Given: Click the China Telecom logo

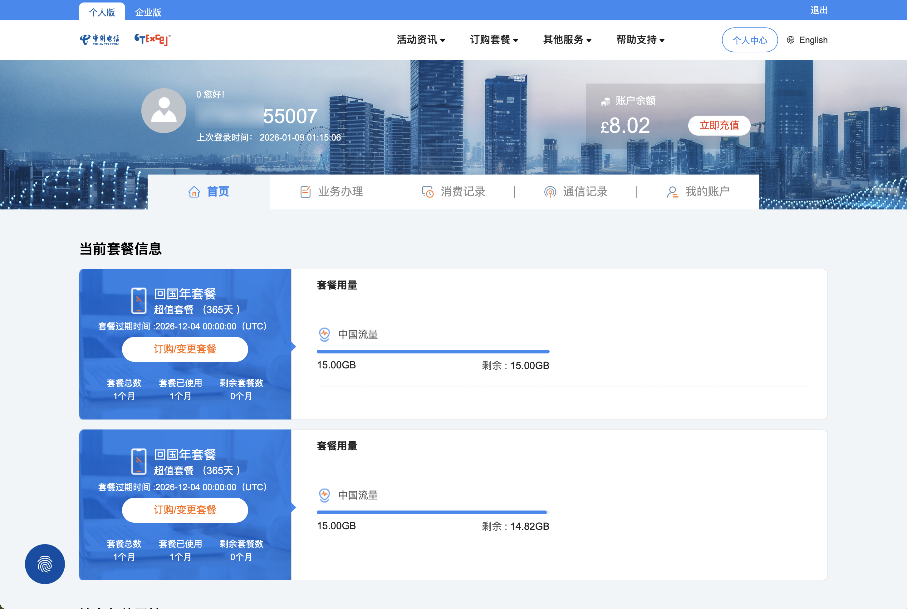Looking at the screenshot, I should pyautogui.click(x=100, y=40).
